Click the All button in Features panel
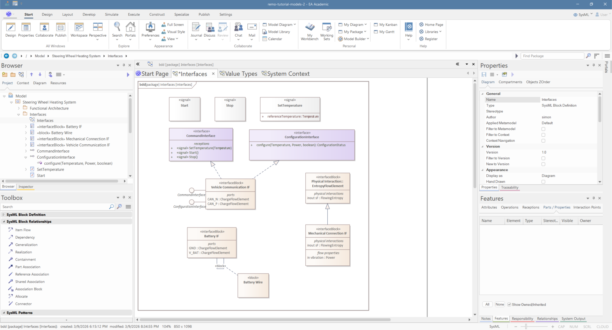612x330 pixels. pyautogui.click(x=487, y=305)
